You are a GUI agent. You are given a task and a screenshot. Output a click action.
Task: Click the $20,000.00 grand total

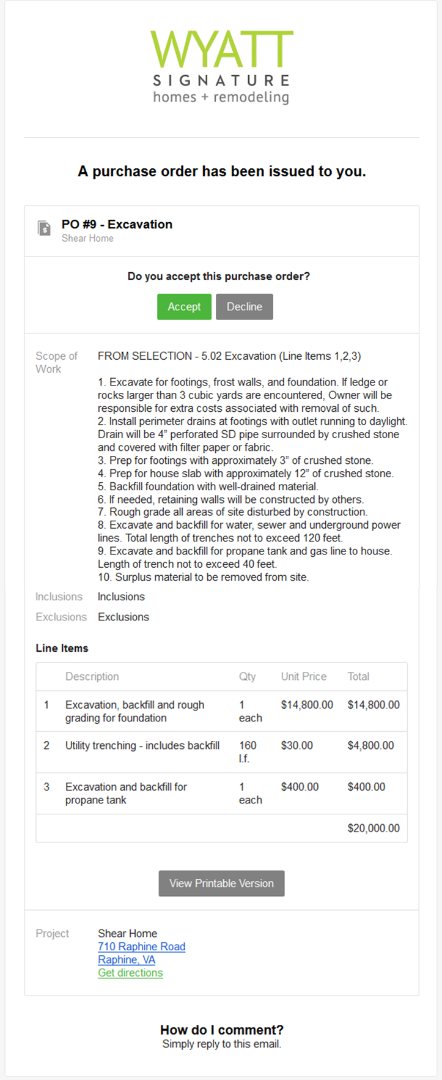(x=374, y=828)
